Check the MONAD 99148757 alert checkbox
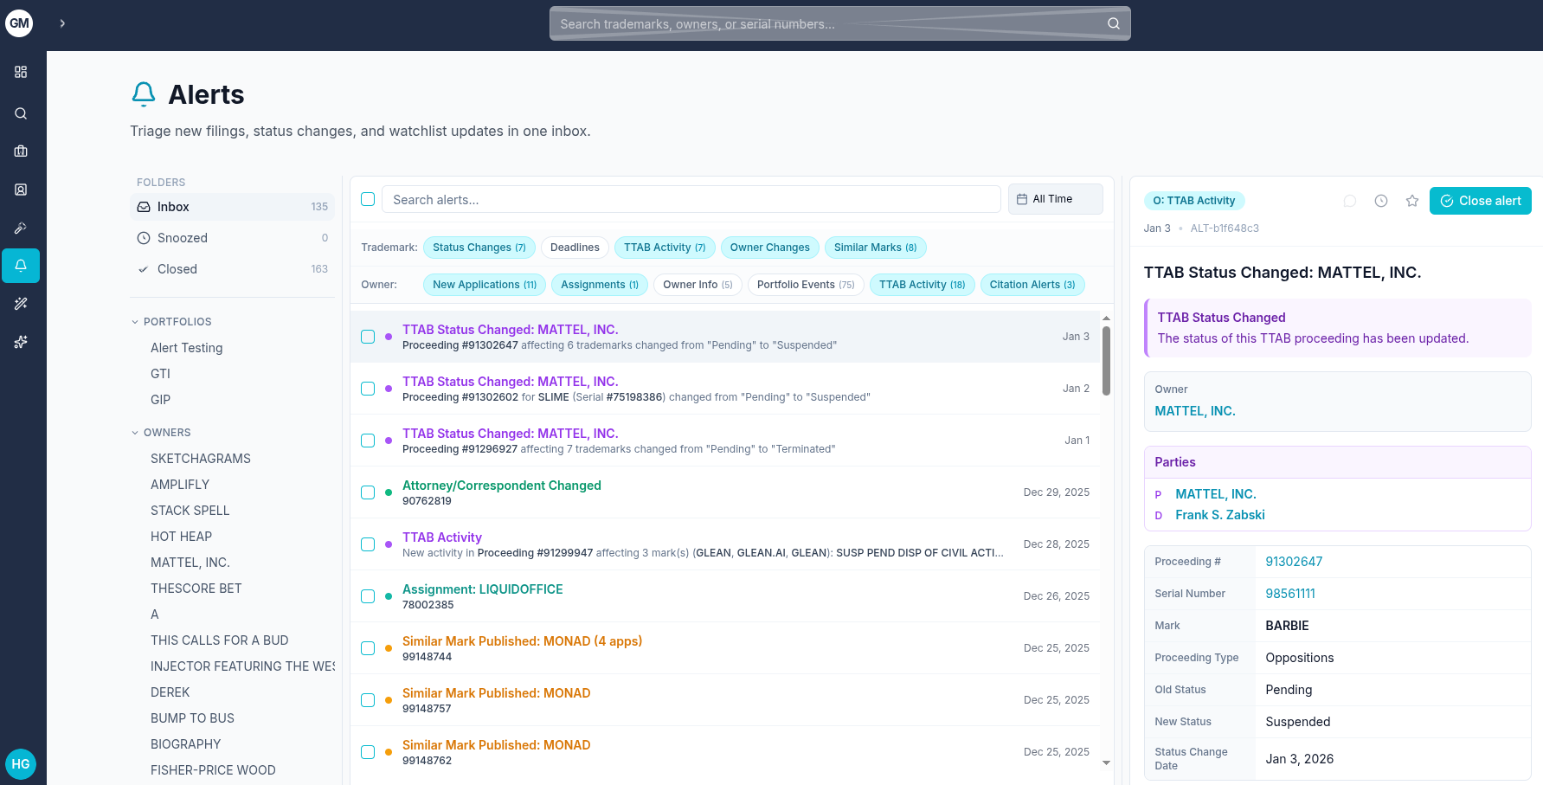The image size is (1543, 785). pos(368,700)
